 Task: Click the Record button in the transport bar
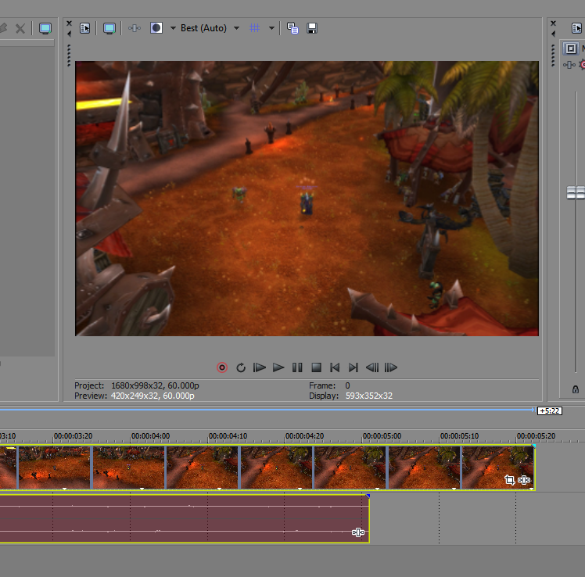point(222,367)
